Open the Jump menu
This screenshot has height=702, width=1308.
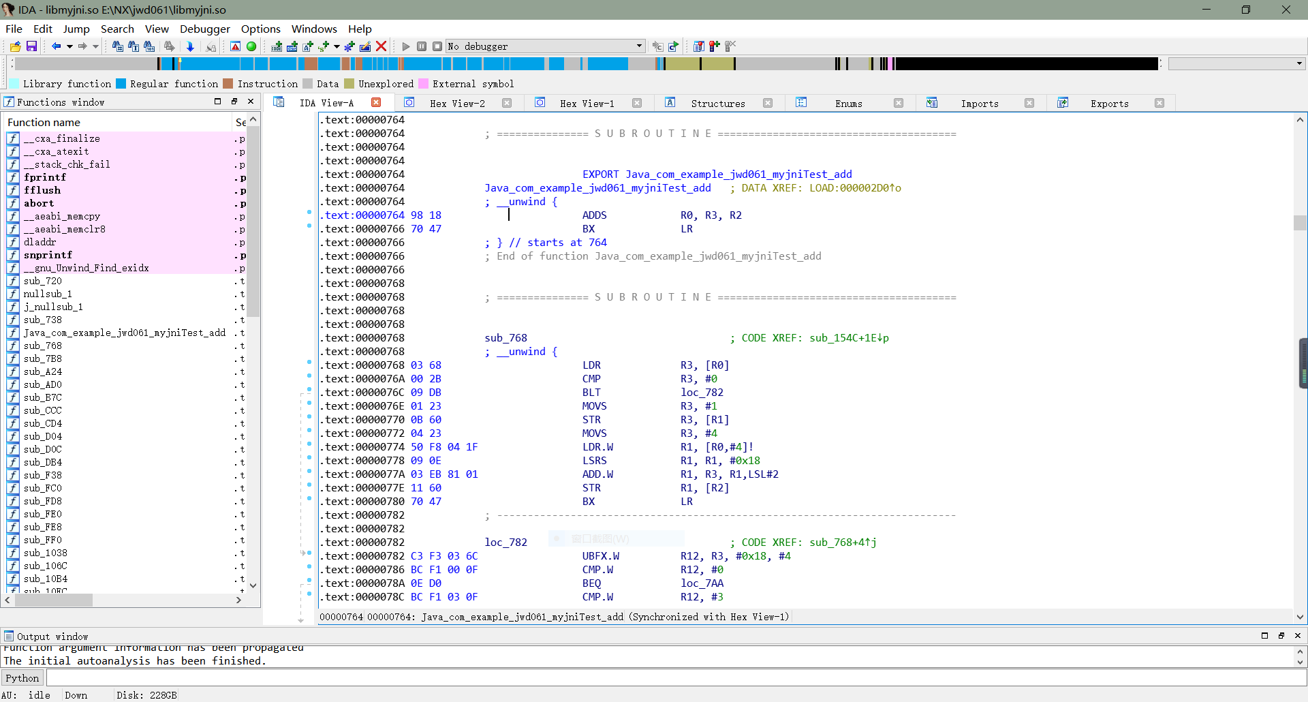(76, 29)
